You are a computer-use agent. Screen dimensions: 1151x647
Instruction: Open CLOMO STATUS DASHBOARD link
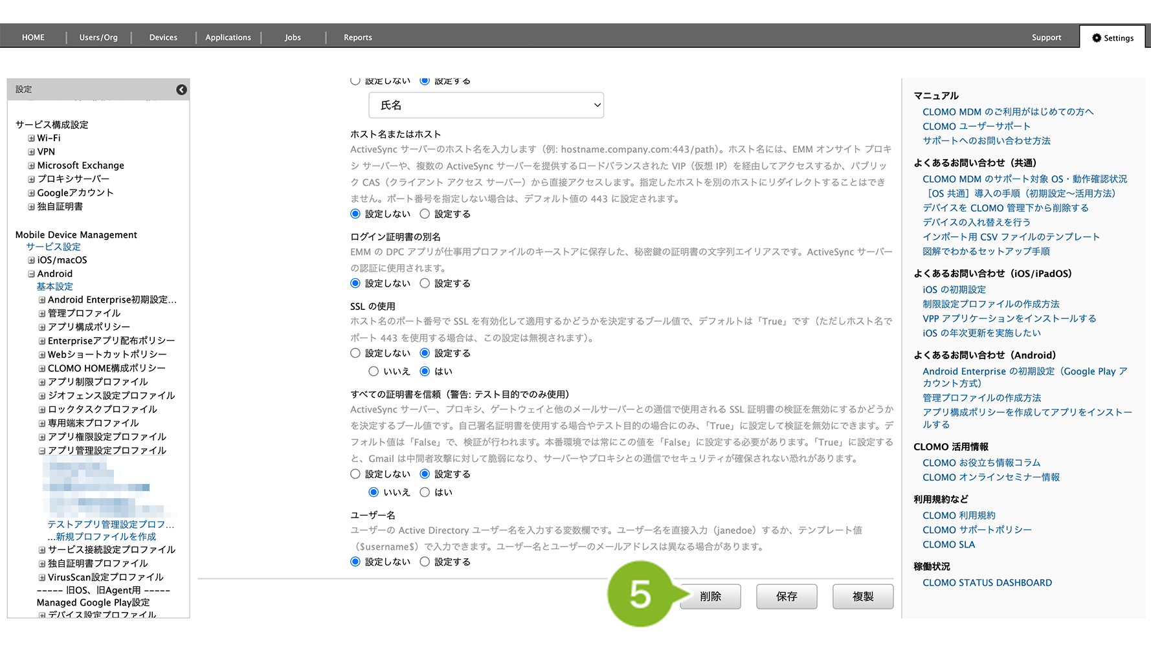coord(987,583)
